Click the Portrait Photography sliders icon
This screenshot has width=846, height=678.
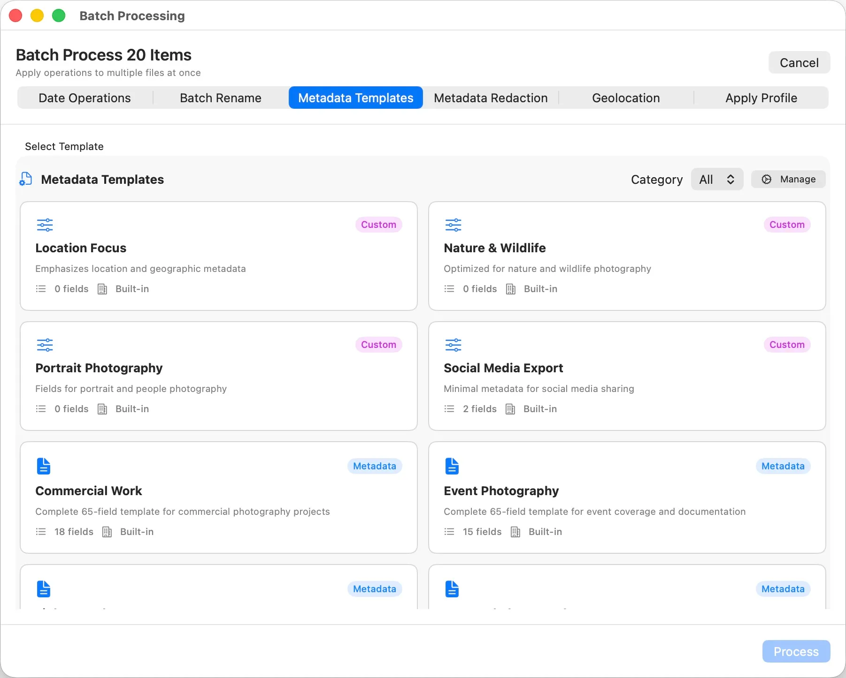pyautogui.click(x=45, y=345)
